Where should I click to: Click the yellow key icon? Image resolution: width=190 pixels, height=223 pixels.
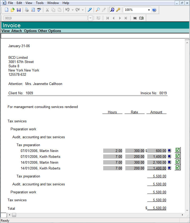coord(118,10)
